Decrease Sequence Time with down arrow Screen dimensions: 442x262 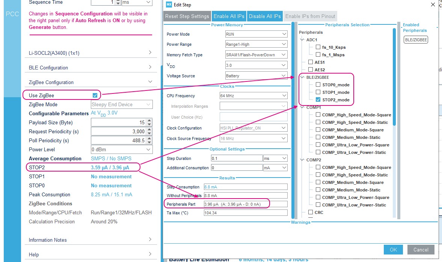coord(118,4)
